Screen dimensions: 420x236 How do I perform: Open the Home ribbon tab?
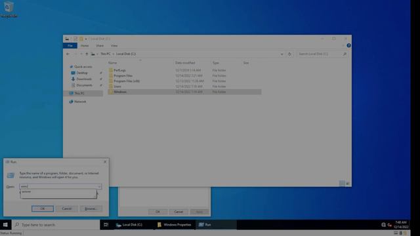point(85,46)
